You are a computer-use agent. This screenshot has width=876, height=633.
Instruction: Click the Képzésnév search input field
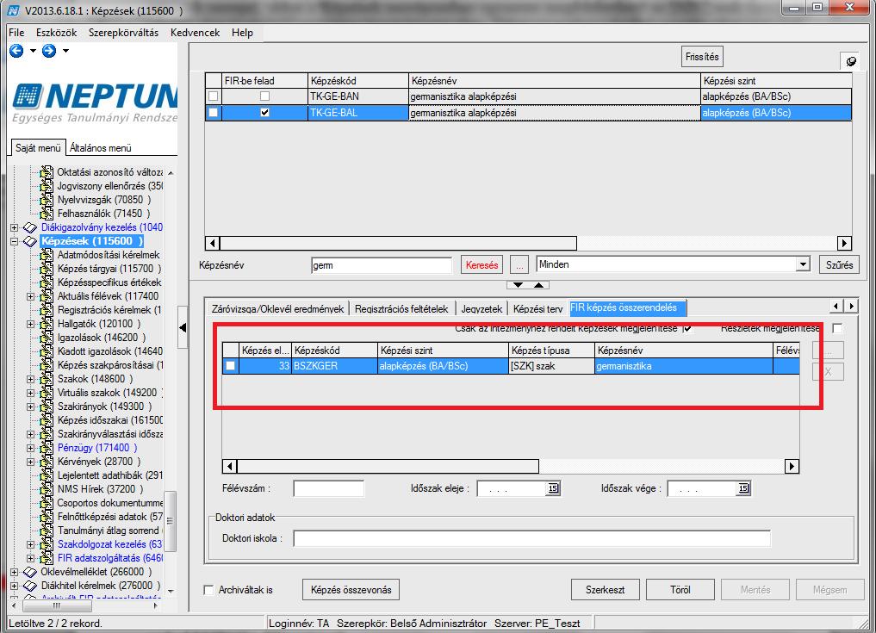tap(381, 264)
